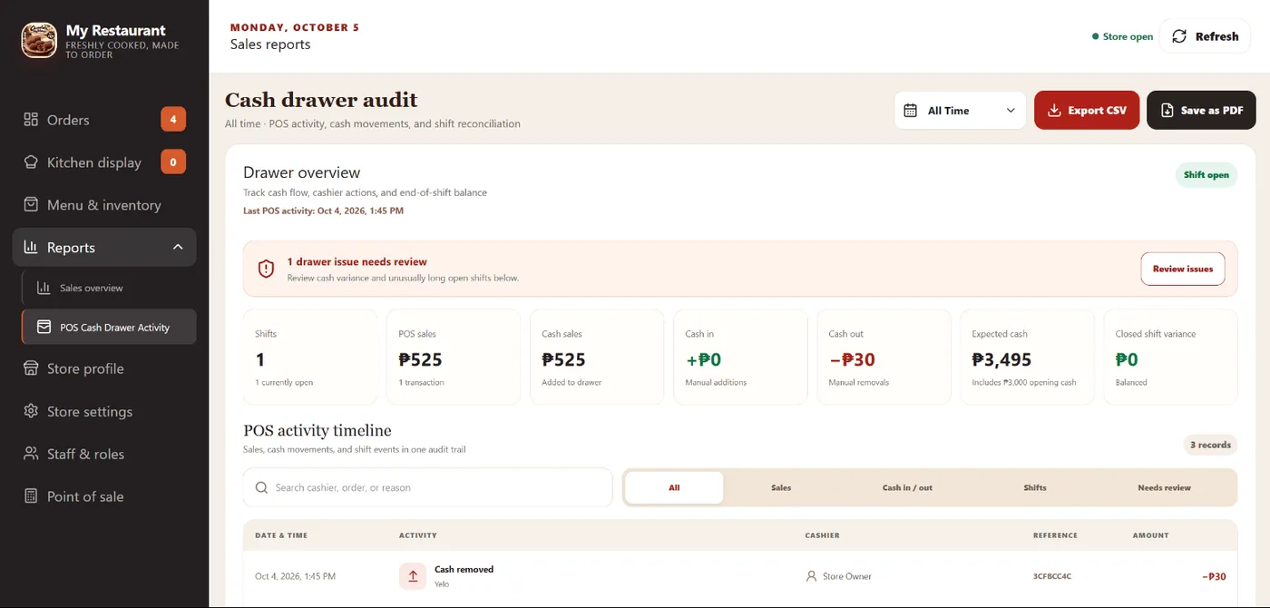The height and width of the screenshot is (608, 1270).
Task: Click the Store Owner cashier name
Action: click(846, 576)
